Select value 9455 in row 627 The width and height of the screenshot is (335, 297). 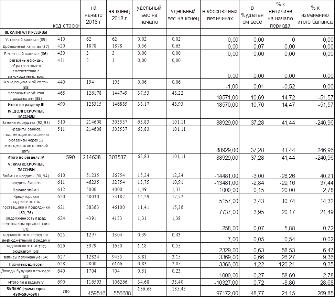[x=119, y=257]
